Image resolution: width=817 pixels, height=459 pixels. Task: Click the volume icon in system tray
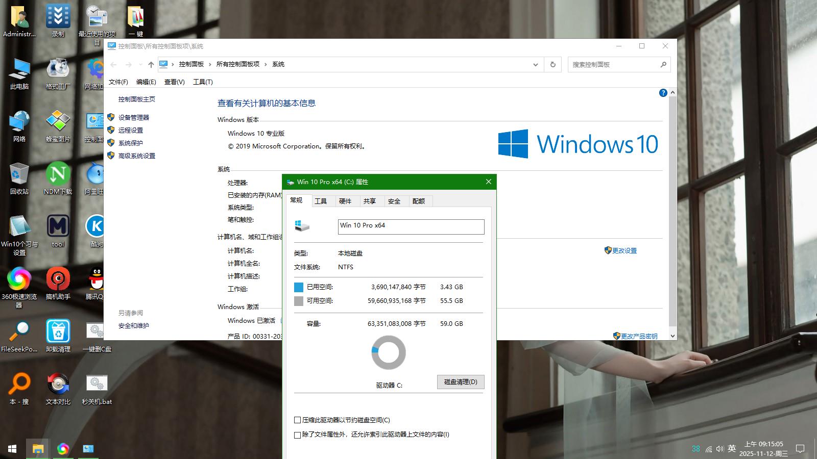click(x=720, y=449)
